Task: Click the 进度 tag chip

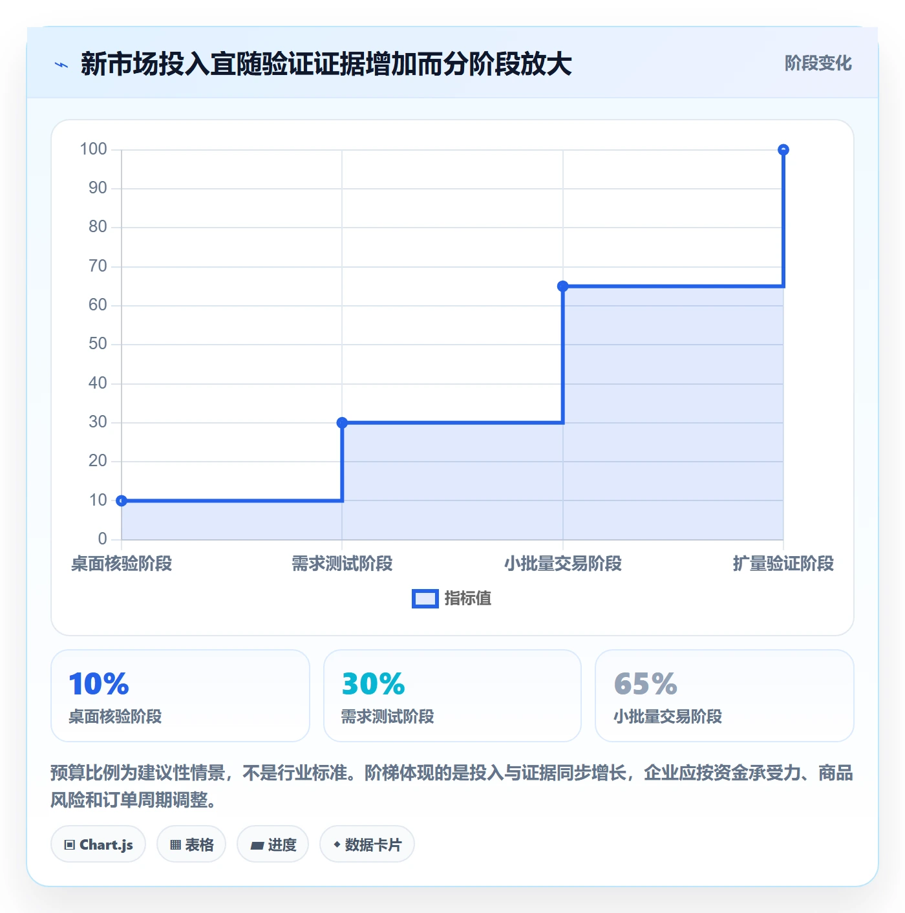Action: click(273, 844)
